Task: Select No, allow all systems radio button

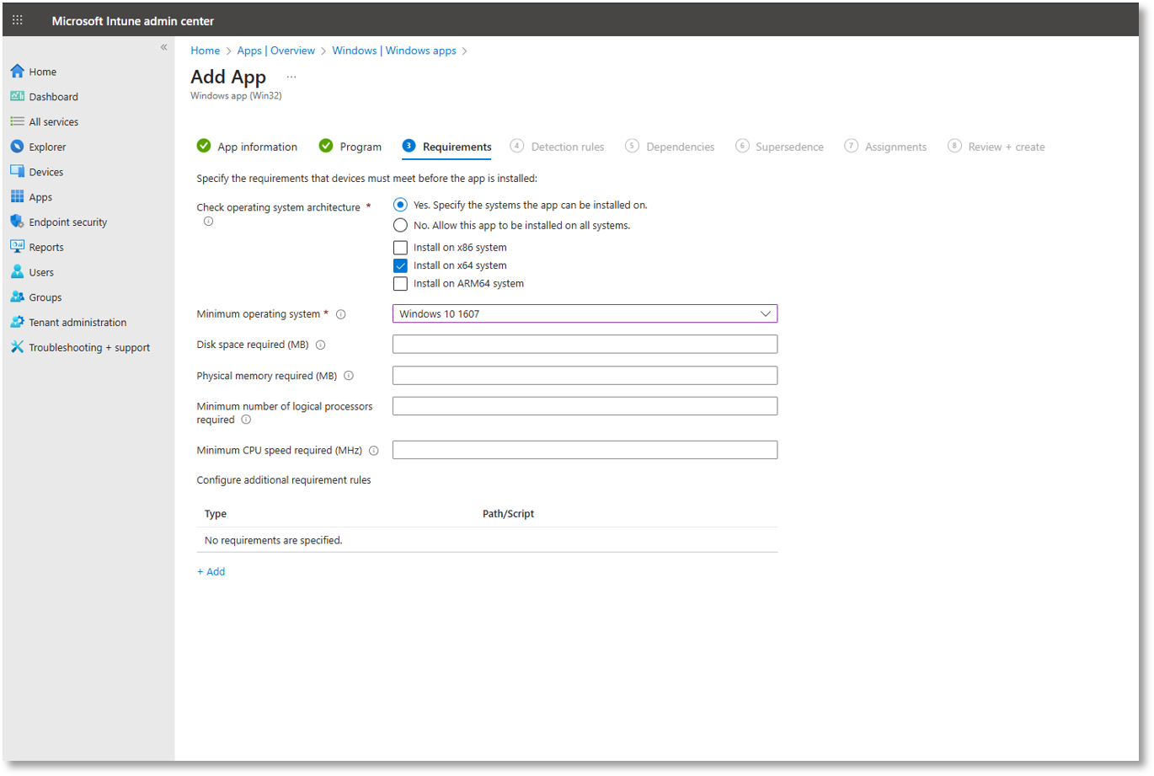Action: click(x=400, y=225)
